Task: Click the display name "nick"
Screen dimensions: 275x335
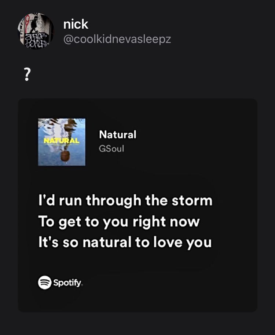Action: click(x=76, y=24)
